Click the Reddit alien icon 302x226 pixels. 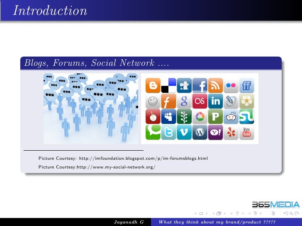click(231, 117)
